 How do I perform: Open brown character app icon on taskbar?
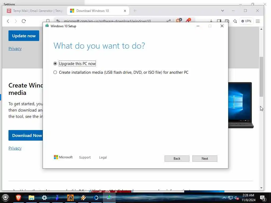coord(70,197)
